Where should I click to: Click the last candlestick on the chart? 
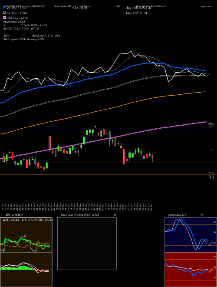click(152, 157)
